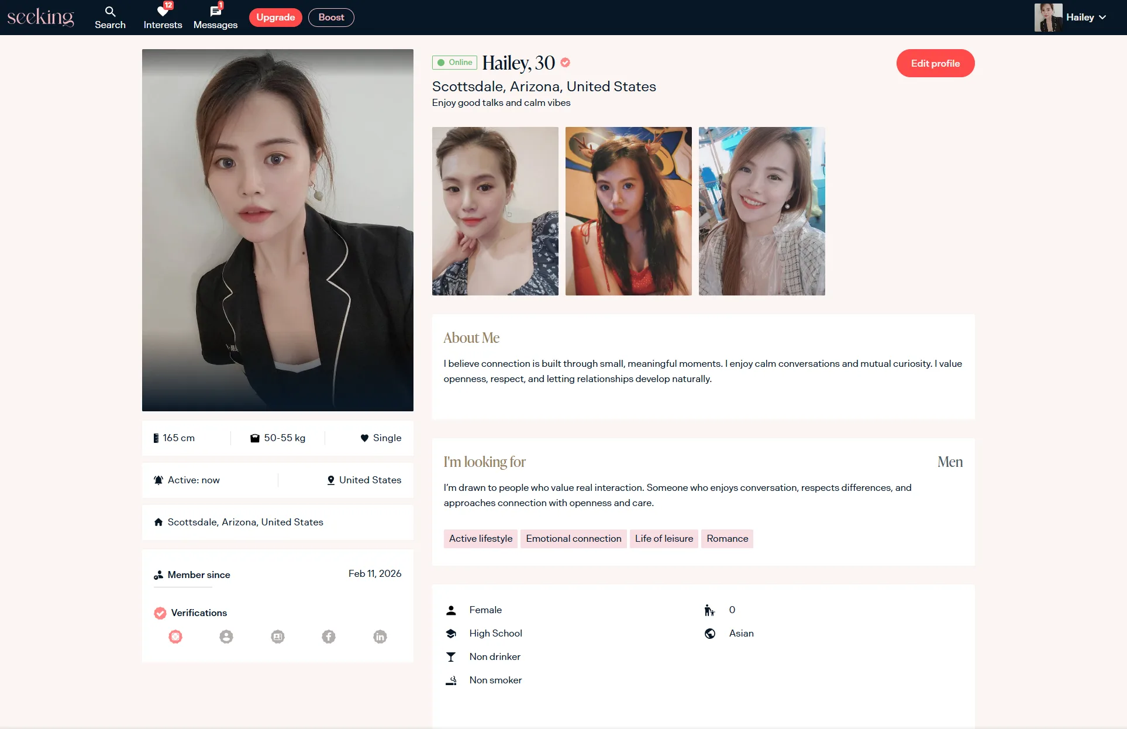Click the ID card verification badge
This screenshot has width=1127, height=729.
tap(278, 637)
